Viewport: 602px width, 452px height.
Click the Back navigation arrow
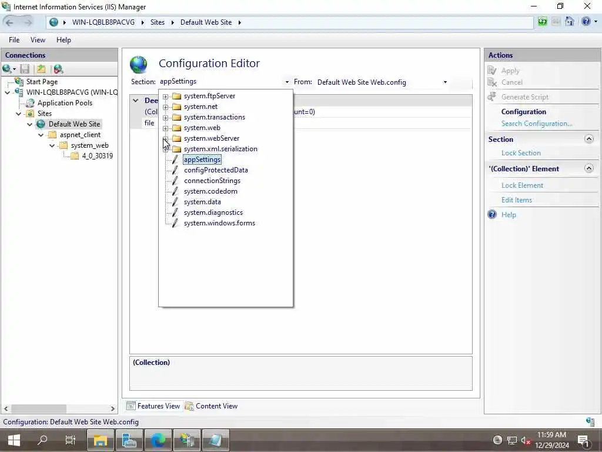[10, 22]
